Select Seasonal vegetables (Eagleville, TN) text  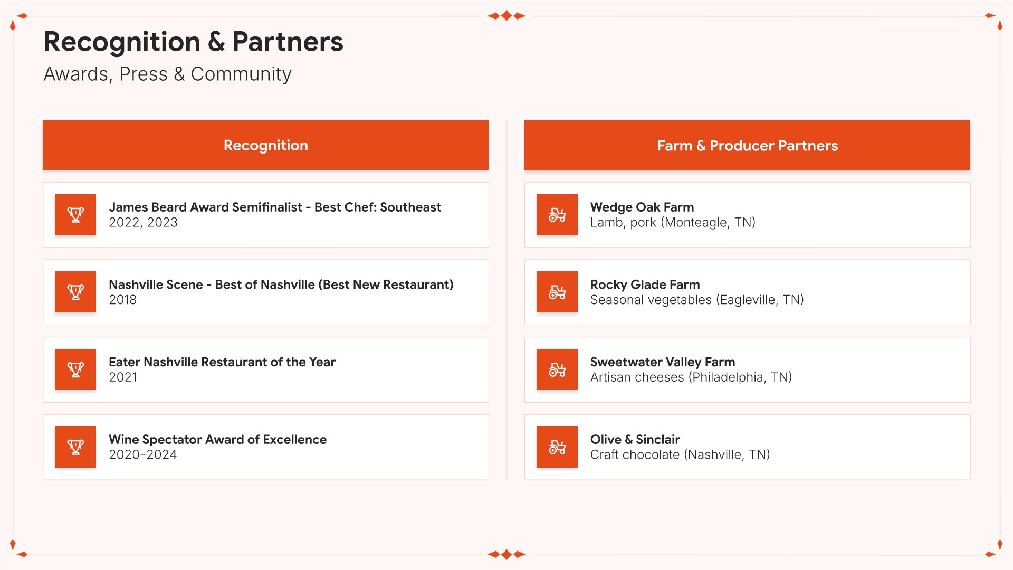[x=697, y=300]
